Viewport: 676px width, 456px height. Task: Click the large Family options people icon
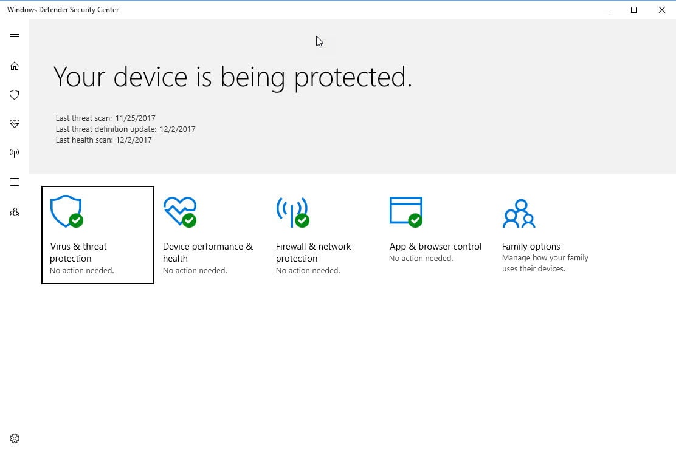pos(519,213)
